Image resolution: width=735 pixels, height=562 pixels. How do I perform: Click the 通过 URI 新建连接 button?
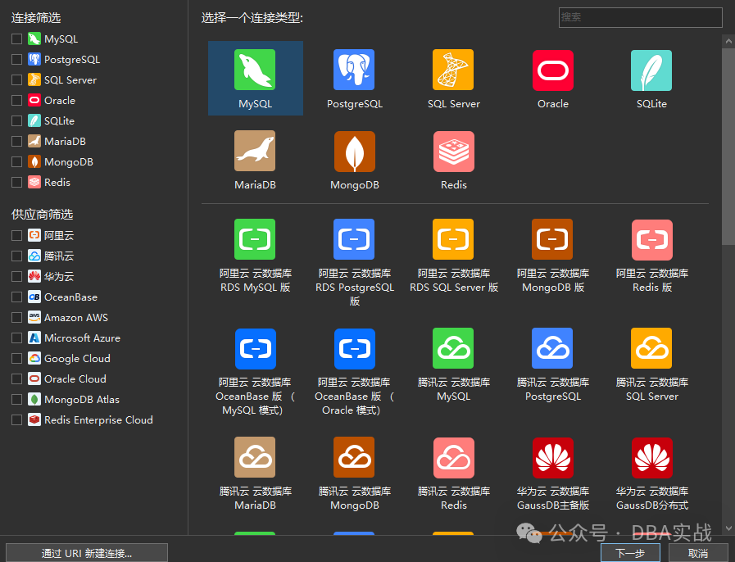coord(87,553)
